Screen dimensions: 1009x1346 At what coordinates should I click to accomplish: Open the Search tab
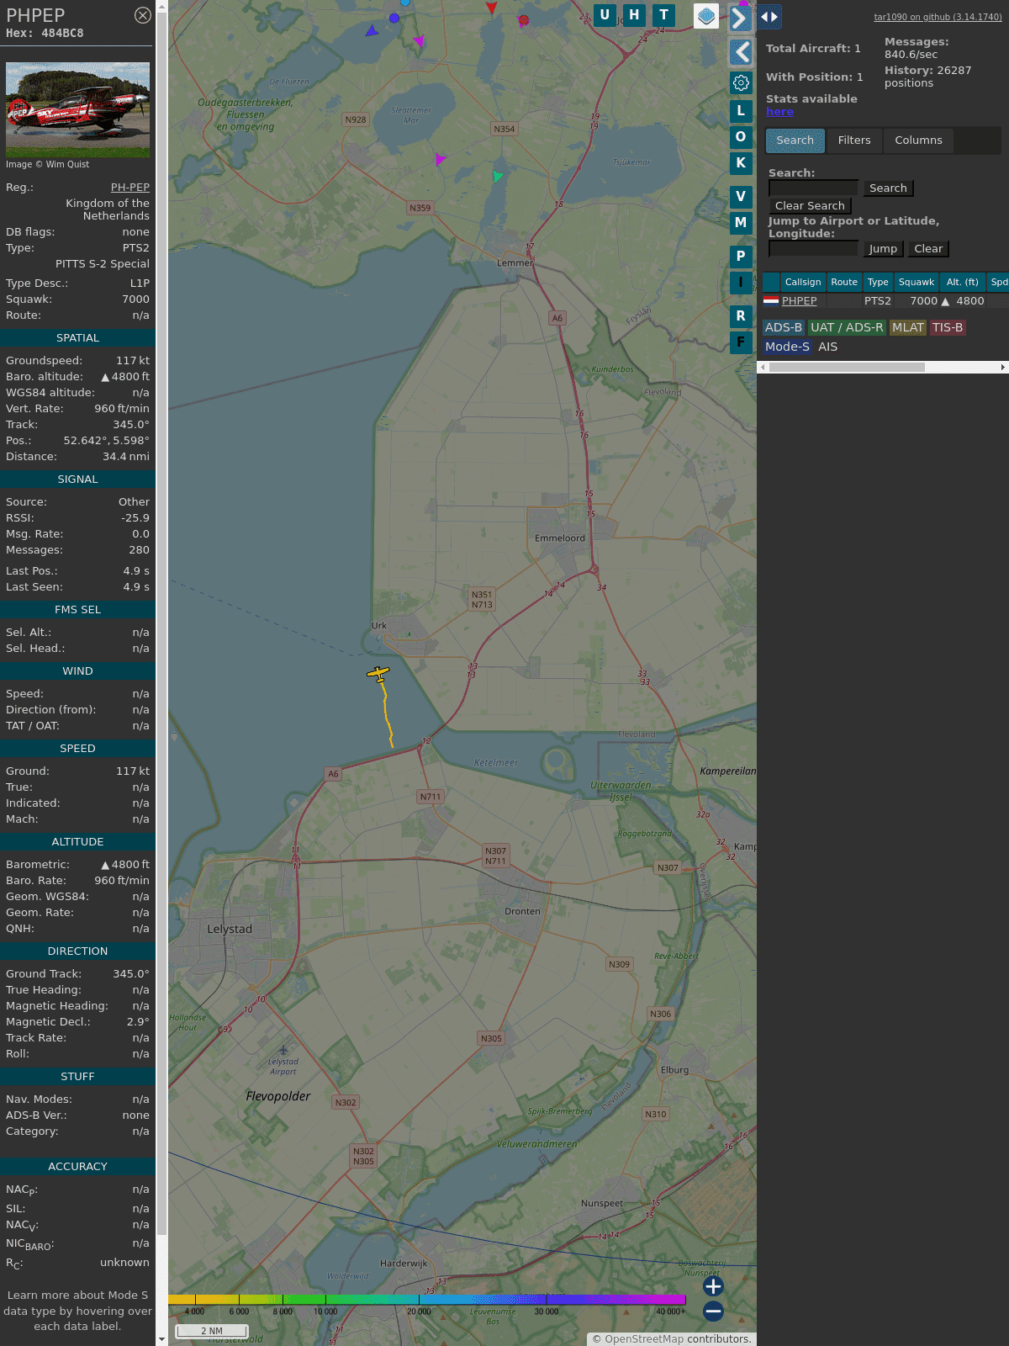click(x=795, y=140)
